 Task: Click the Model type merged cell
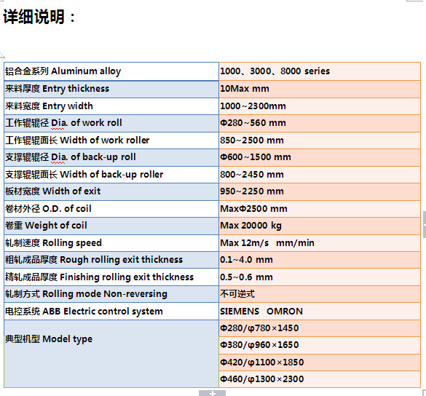coord(111,354)
